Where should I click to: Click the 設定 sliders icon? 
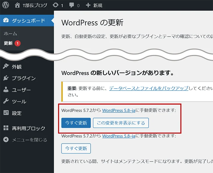(x=6, y=113)
